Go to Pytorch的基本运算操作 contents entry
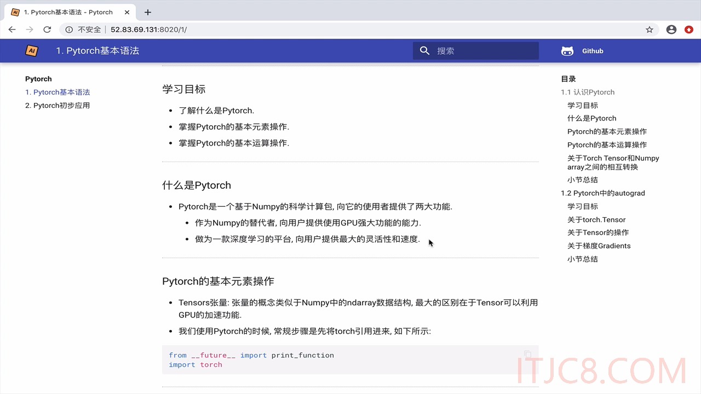The width and height of the screenshot is (701, 394). (607, 145)
